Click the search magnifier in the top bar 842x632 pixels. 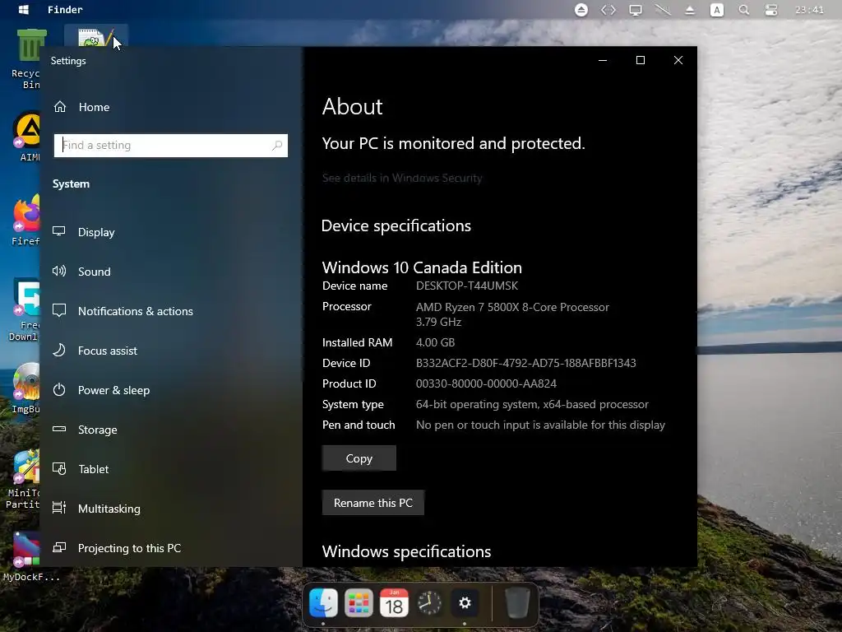[743, 10]
